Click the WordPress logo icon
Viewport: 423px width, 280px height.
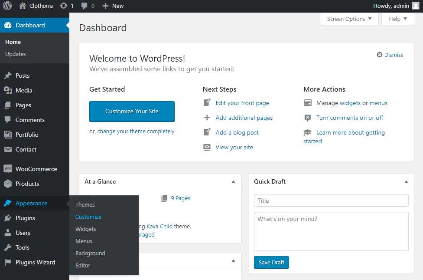point(7,6)
